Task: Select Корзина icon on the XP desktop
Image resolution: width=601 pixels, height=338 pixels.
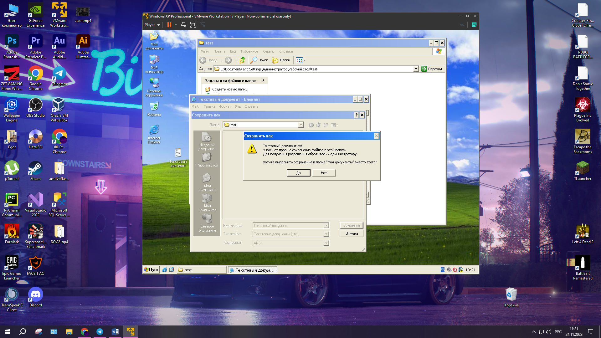Action: pyautogui.click(x=154, y=109)
